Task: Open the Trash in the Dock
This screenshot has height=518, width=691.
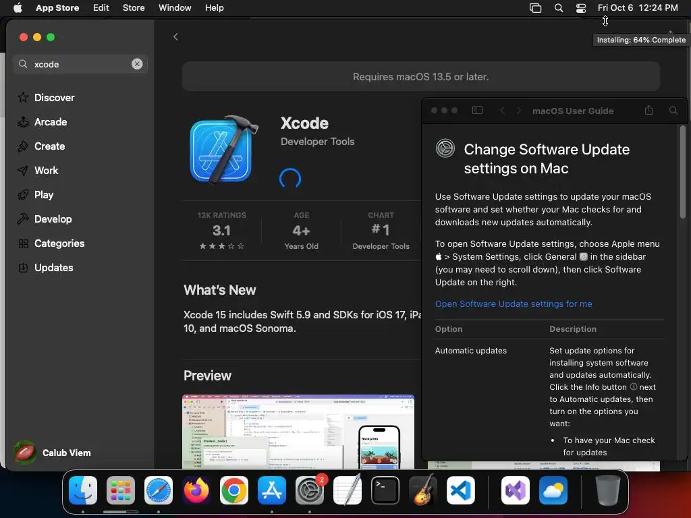Action: point(608,490)
